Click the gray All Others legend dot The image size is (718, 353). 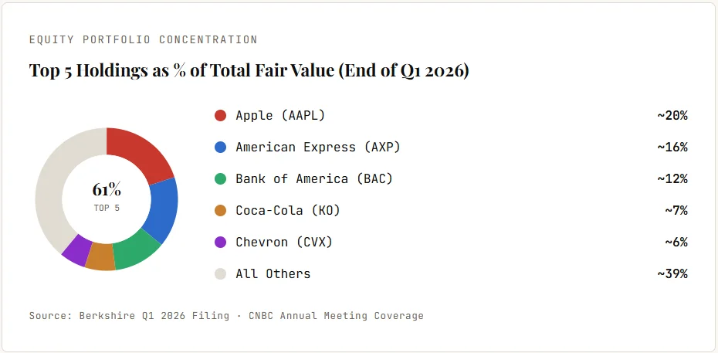point(220,273)
